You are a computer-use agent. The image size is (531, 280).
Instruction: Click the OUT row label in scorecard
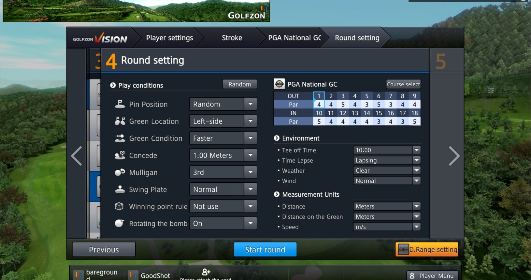(293, 96)
